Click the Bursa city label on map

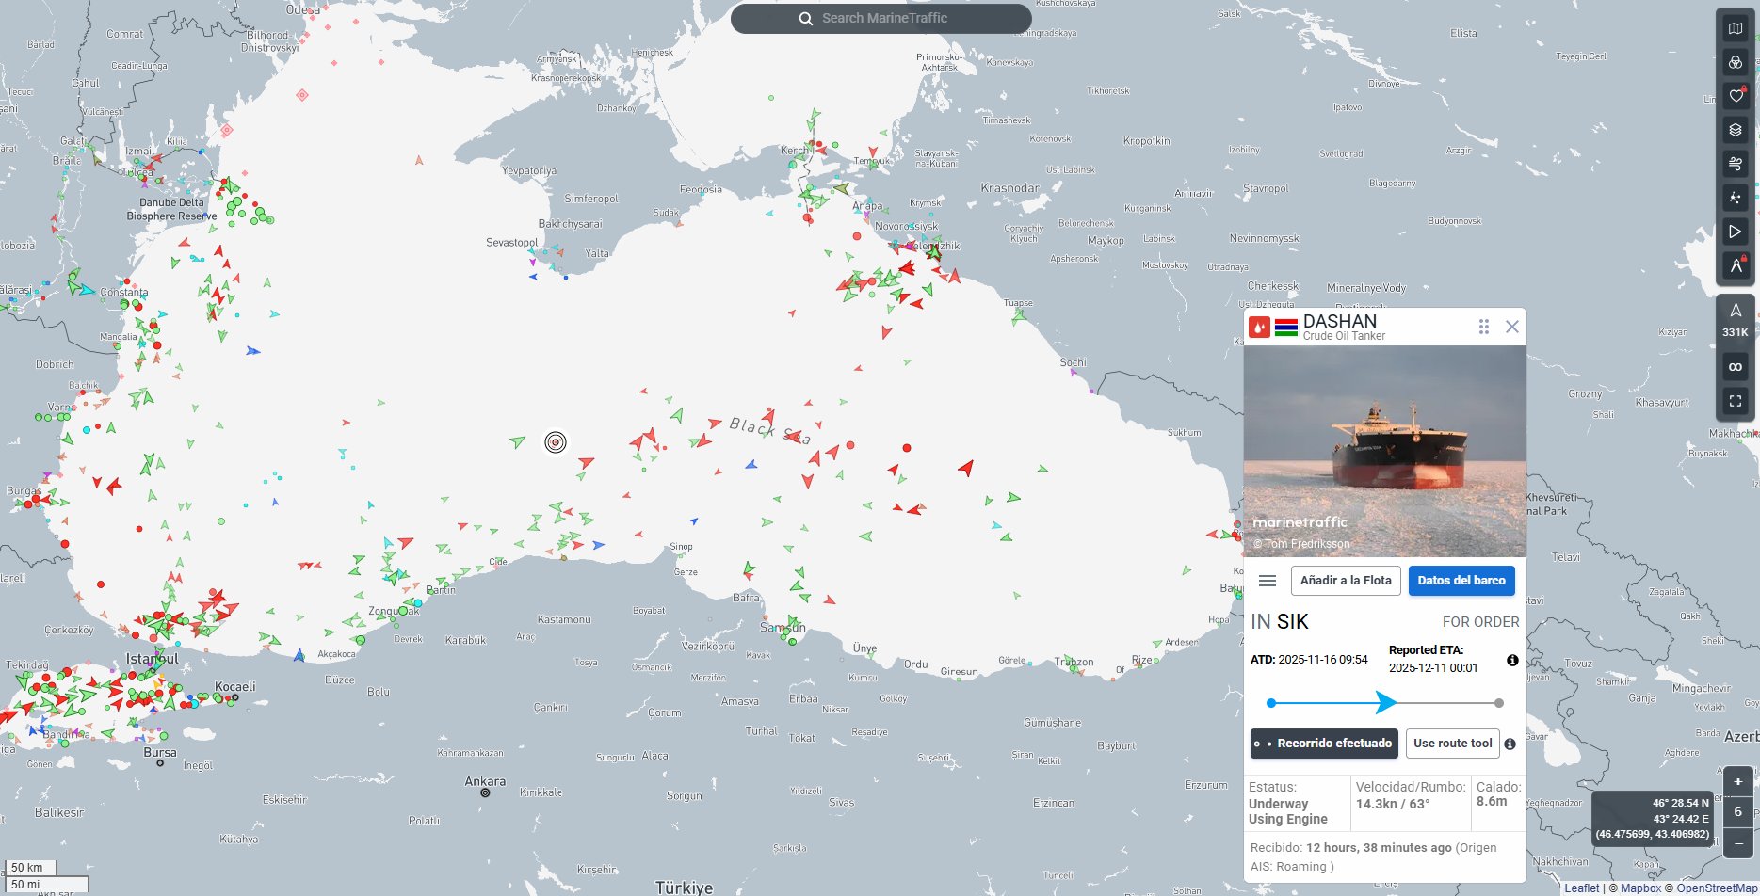160,752
